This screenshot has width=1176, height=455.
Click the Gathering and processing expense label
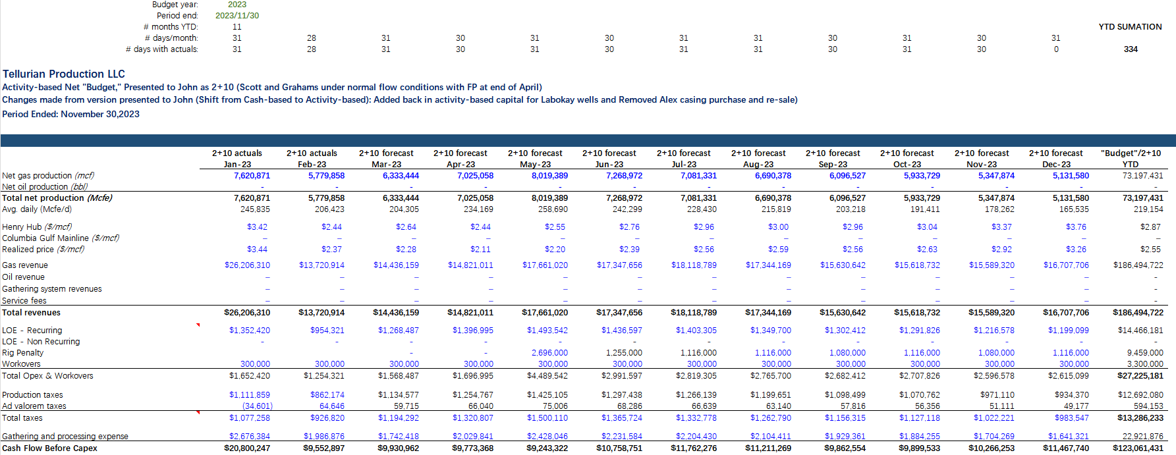click(x=65, y=437)
